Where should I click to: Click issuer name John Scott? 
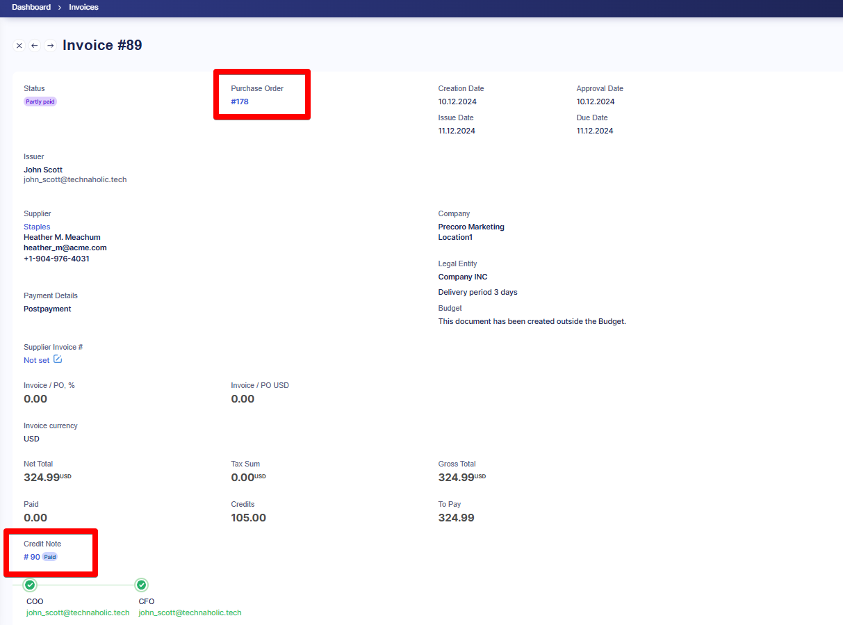[43, 170]
